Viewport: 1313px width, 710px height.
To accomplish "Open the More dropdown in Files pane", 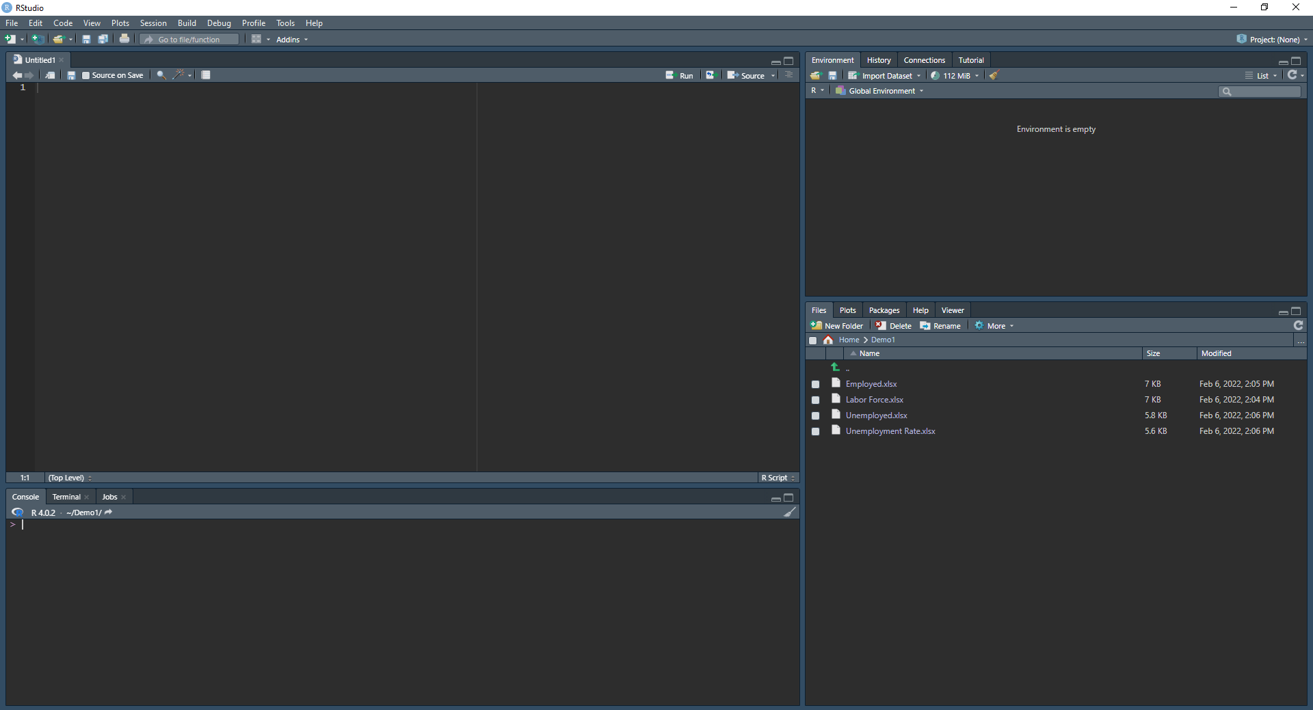I will pos(994,326).
